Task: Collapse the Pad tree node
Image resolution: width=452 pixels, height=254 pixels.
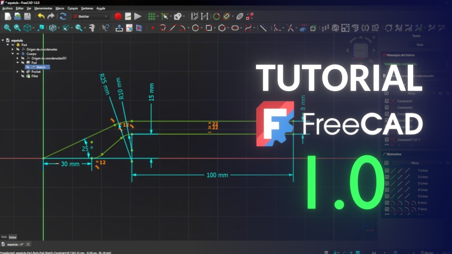Action: [17, 62]
